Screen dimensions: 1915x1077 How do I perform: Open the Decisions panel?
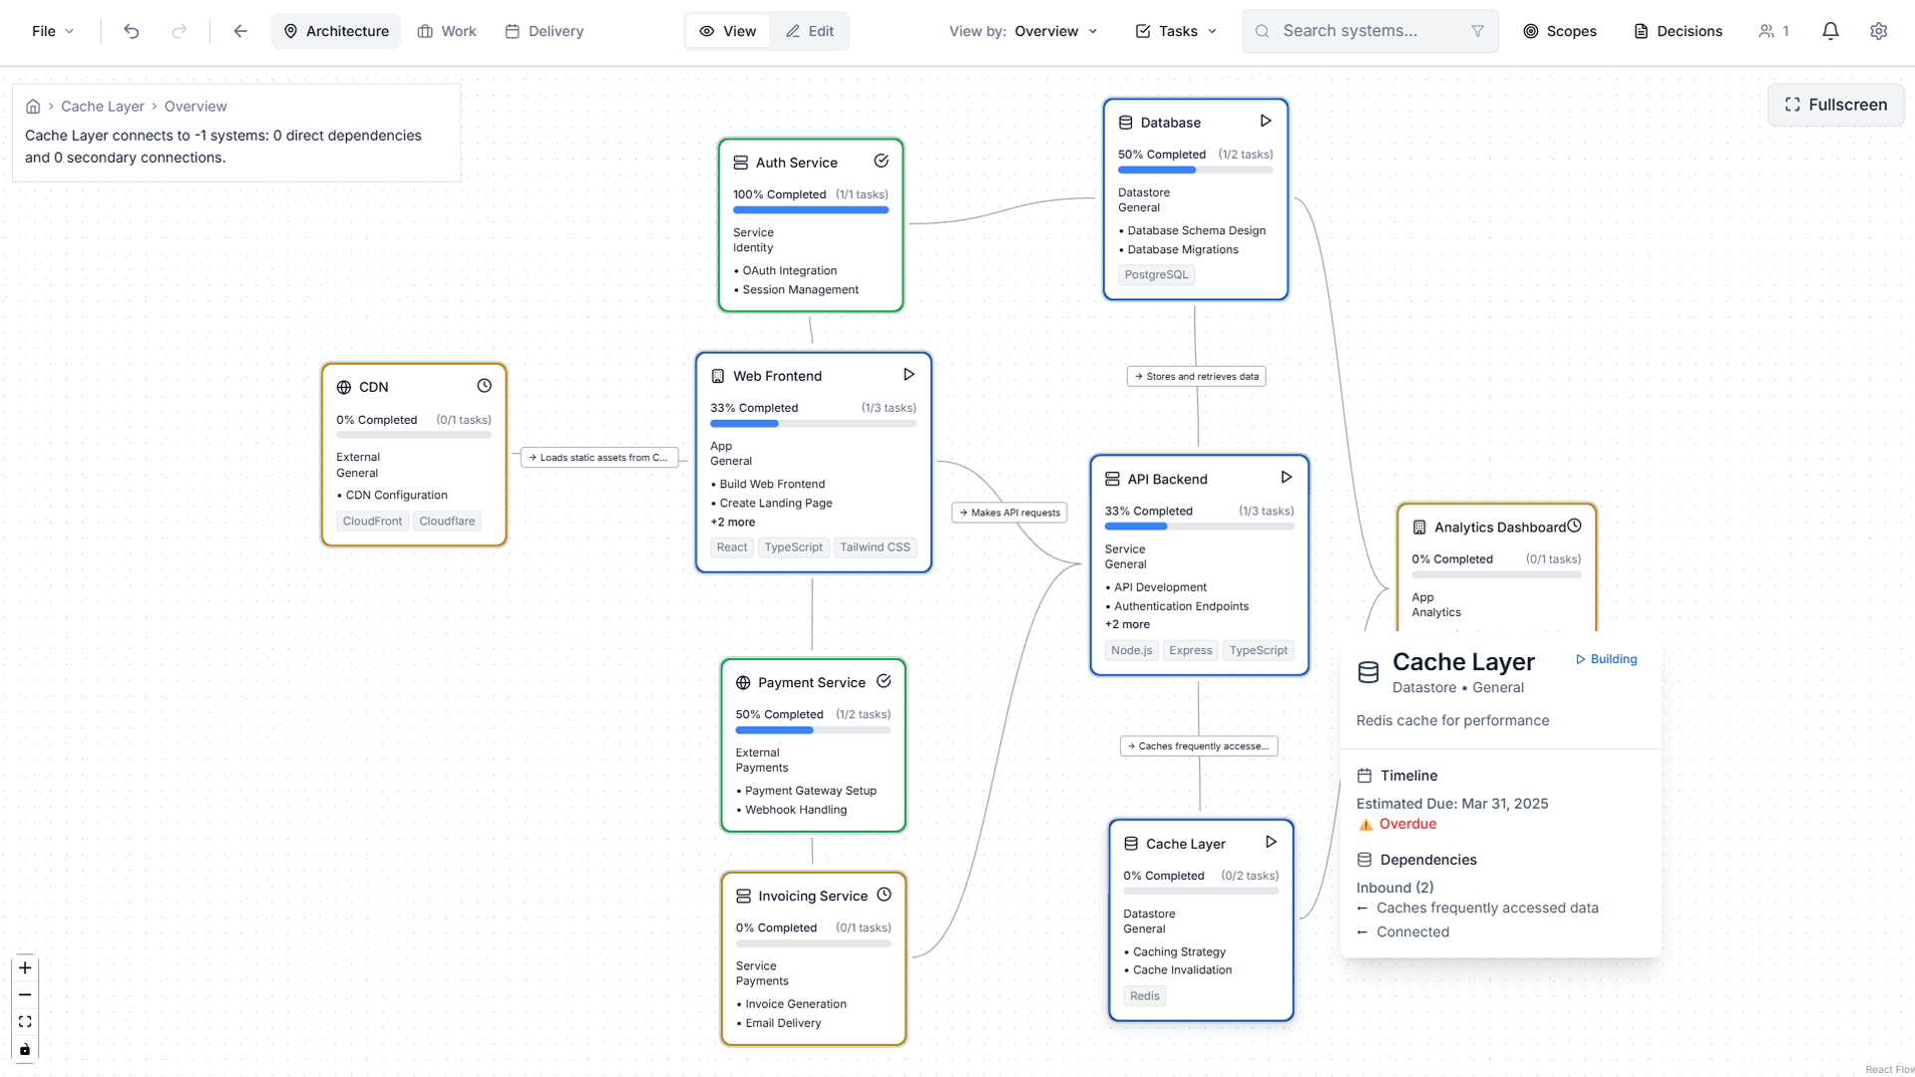click(x=1677, y=31)
